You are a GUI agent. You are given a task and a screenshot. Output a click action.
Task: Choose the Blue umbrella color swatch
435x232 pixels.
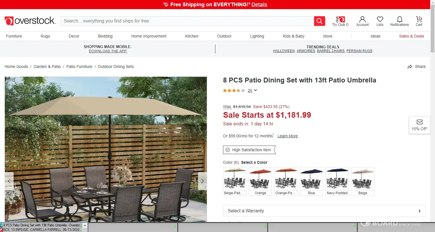pyautogui.click(x=312, y=181)
